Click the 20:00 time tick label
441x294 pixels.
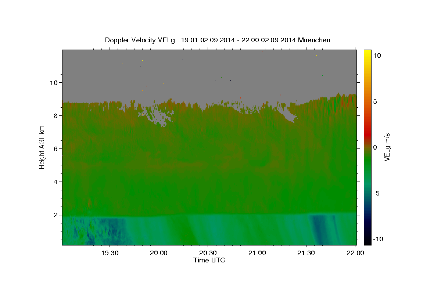(x=159, y=253)
